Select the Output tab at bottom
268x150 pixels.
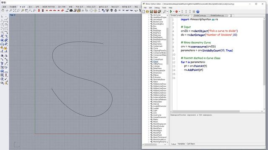pos(173,144)
